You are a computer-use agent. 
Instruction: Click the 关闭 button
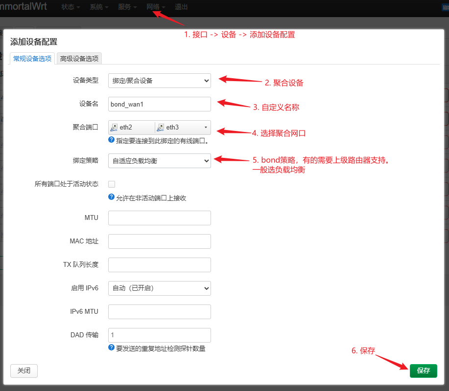coord(24,370)
